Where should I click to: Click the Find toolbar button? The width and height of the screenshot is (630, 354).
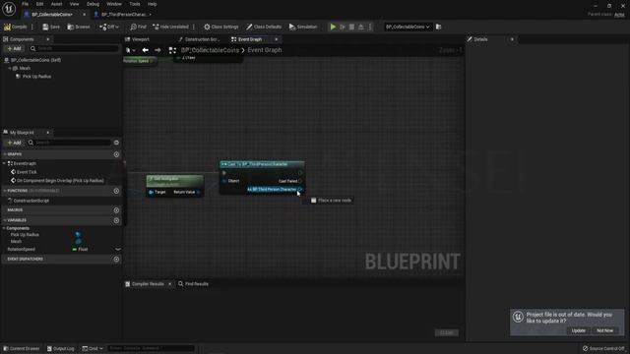point(138,27)
